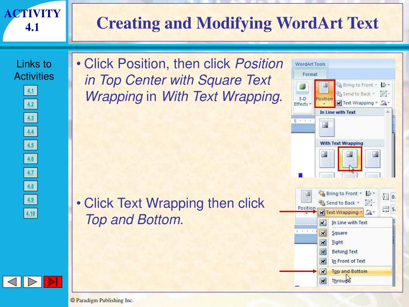The height and width of the screenshot is (307, 409).
Task: Click Position button in upper ribbon
Action: point(324,94)
